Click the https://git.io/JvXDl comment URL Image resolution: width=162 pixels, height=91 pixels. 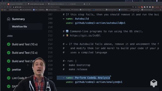pyautogui.click(x=85, y=36)
